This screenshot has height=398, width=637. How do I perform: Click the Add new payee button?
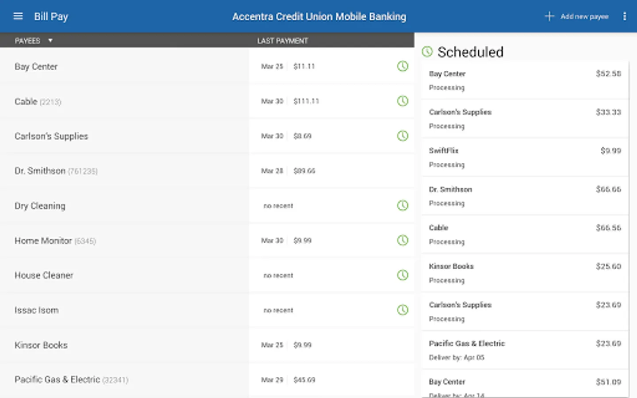(x=576, y=16)
